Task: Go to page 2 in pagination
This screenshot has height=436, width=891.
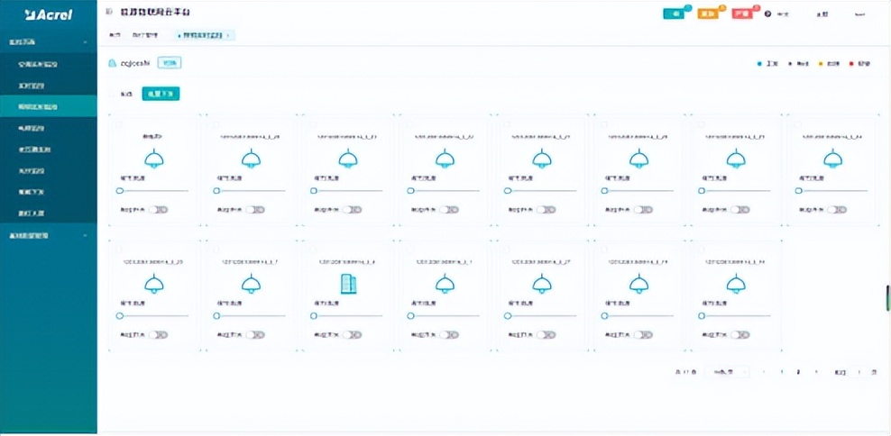Action: pyautogui.click(x=798, y=371)
